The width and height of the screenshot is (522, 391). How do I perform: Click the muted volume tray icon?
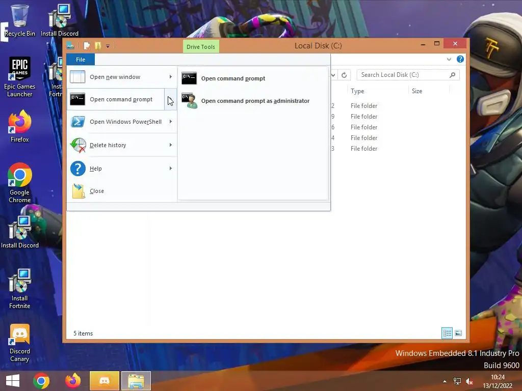[x=469, y=381]
